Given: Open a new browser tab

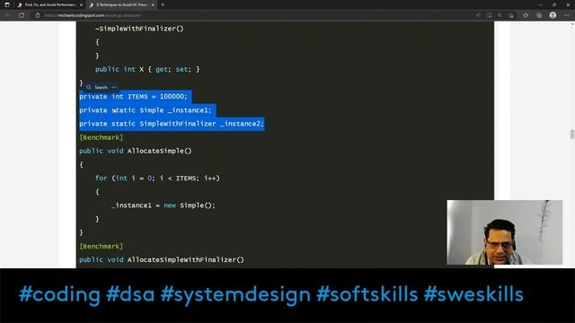Looking at the screenshot, I should pyautogui.click(x=163, y=4).
